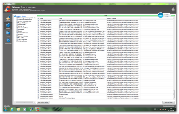
Task: Toggle the Anwendungen checkbox
Action: pos(17,24)
